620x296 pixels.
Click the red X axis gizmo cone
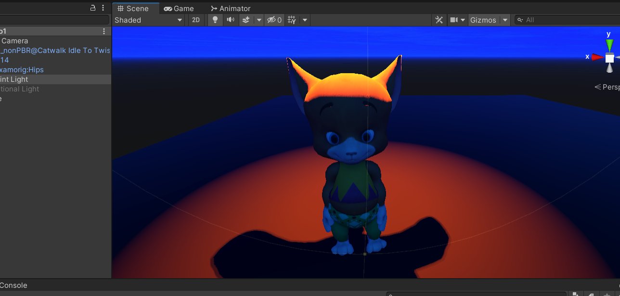pos(597,57)
